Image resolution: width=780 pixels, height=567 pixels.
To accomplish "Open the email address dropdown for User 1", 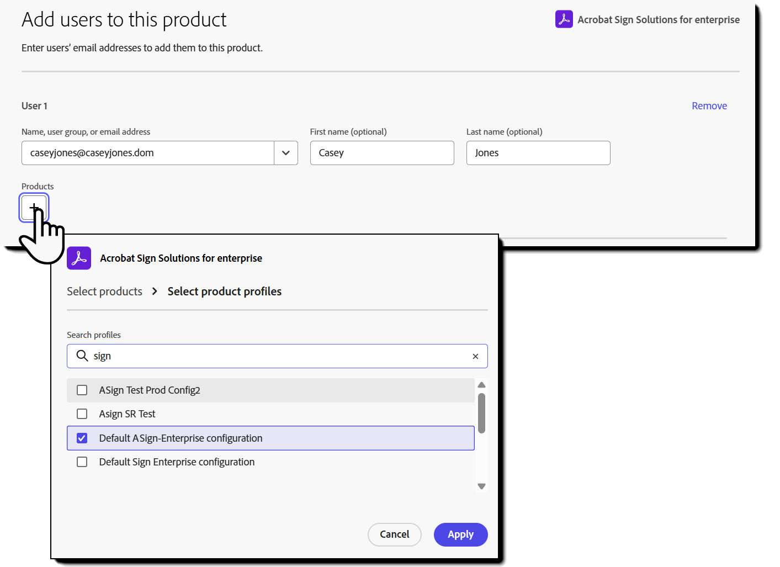I will (285, 153).
